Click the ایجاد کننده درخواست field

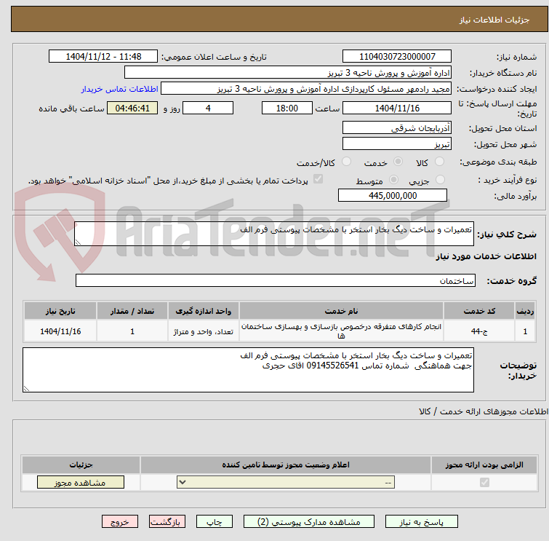[x=306, y=89]
